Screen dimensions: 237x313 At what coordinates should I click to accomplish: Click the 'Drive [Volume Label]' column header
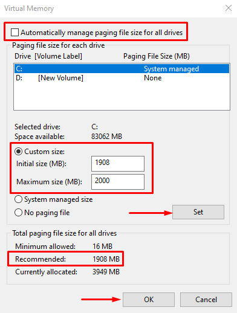[48, 56]
